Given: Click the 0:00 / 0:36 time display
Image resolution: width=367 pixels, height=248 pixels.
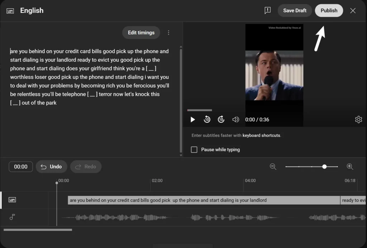Looking at the screenshot, I should pyautogui.click(x=257, y=120).
